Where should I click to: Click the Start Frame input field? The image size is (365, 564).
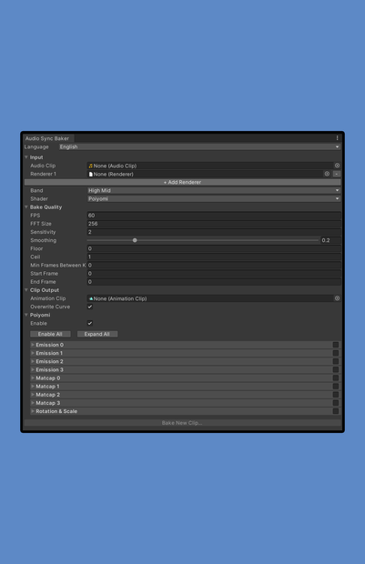[214, 274]
